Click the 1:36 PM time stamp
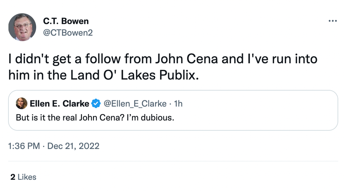The width and height of the screenshot is (344, 191). coord(24,146)
